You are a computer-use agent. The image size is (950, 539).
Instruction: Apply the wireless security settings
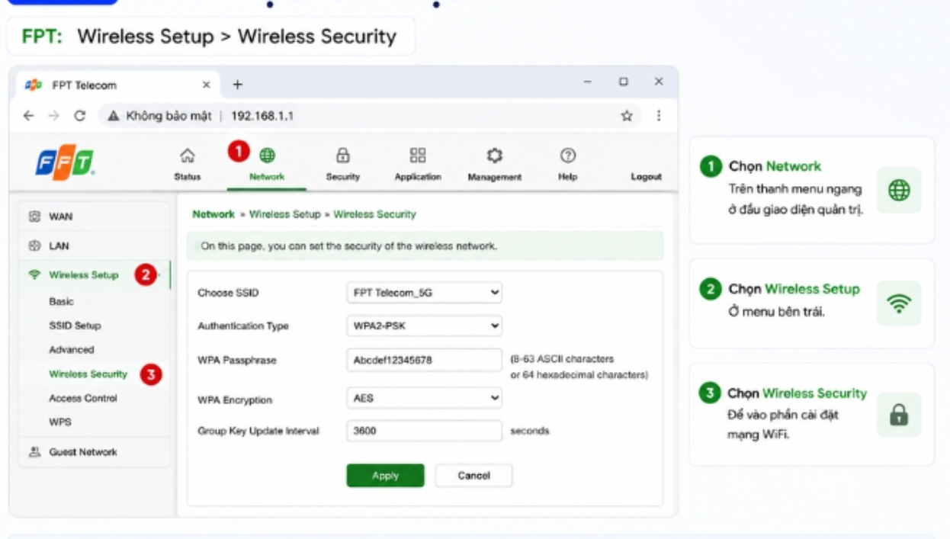(385, 476)
